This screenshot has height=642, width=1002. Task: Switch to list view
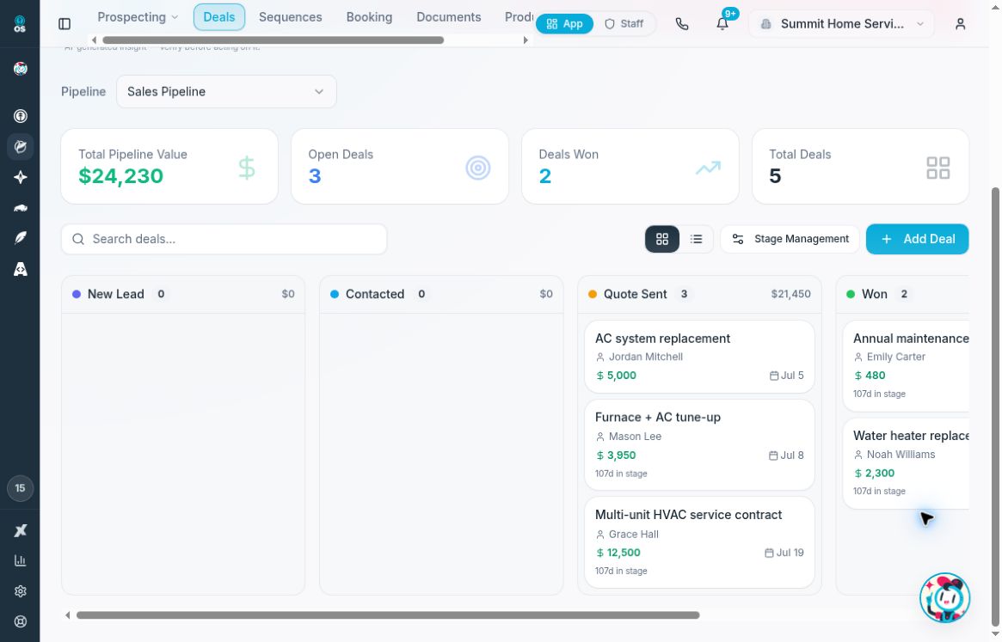pos(696,239)
